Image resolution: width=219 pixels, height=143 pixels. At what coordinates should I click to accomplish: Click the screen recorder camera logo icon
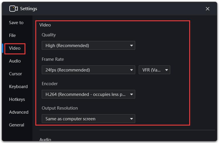click(x=13, y=9)
